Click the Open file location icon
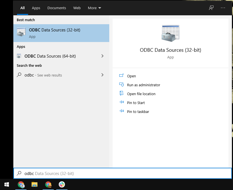233x190 pixels. pyautogui.click(x=122, y=93)
